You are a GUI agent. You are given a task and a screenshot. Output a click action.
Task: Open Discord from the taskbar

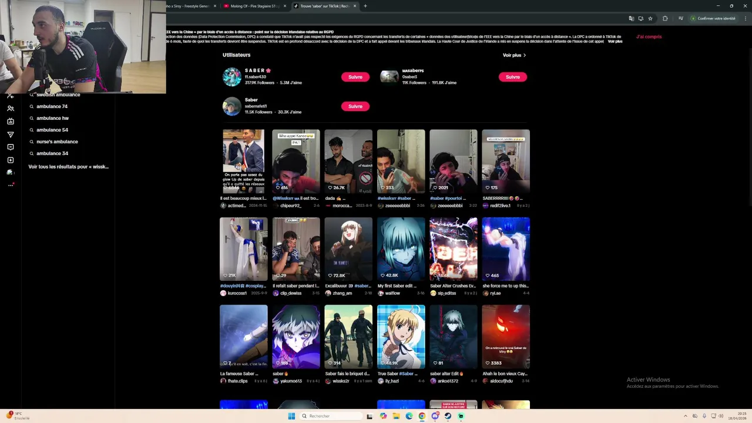[435, 416]
